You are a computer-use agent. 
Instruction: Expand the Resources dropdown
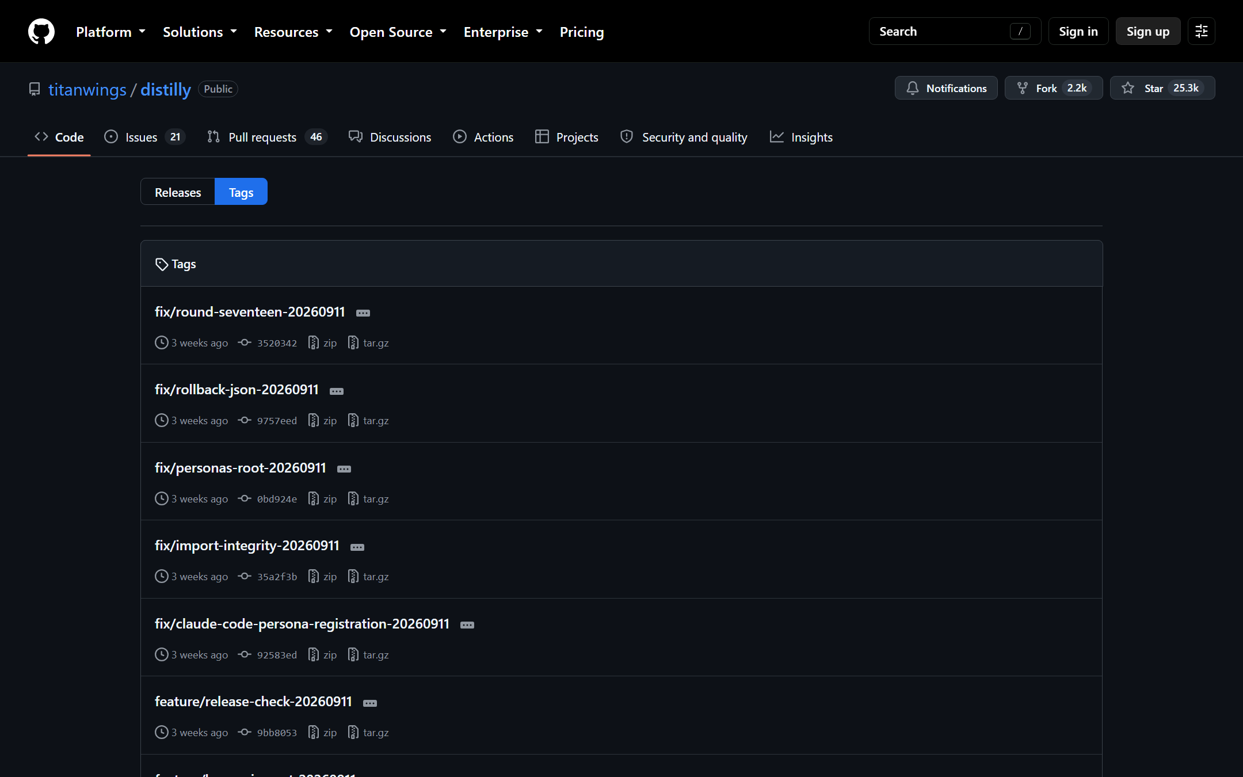(293, 32)
